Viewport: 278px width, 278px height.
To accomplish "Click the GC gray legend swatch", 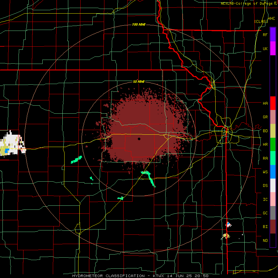I will (273, 213).
